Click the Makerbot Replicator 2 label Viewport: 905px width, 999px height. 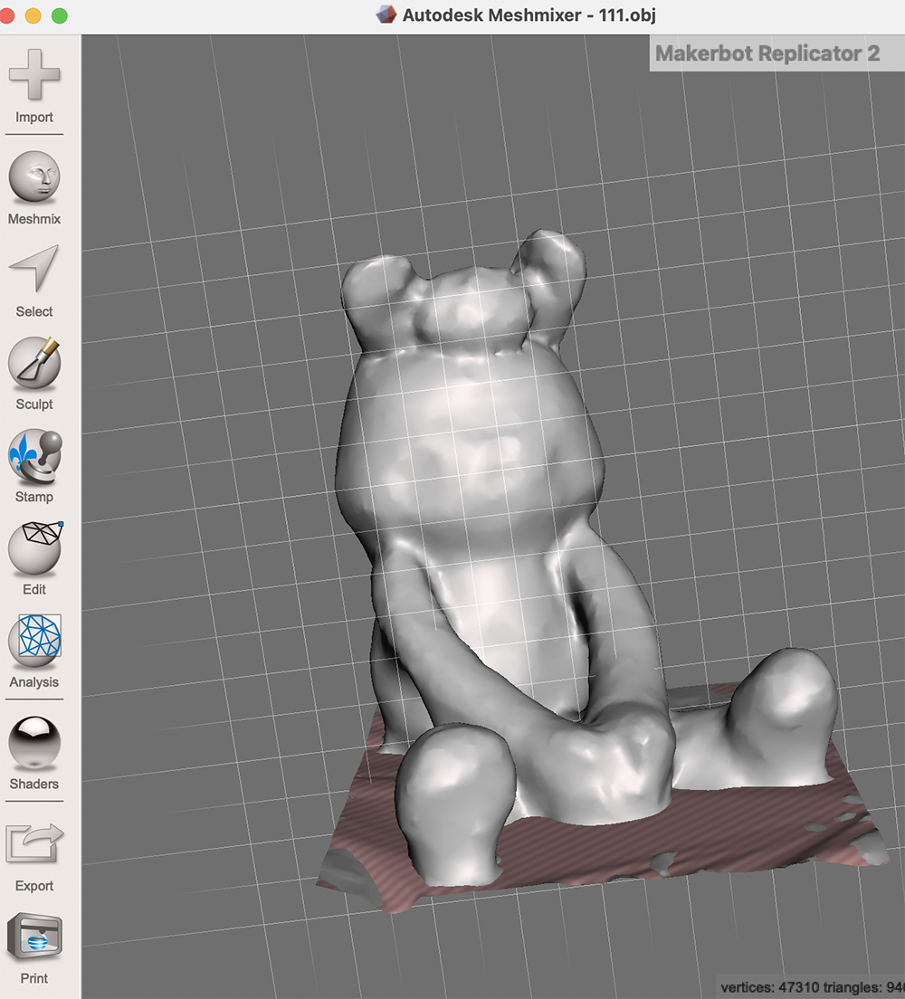click(767, 53)
